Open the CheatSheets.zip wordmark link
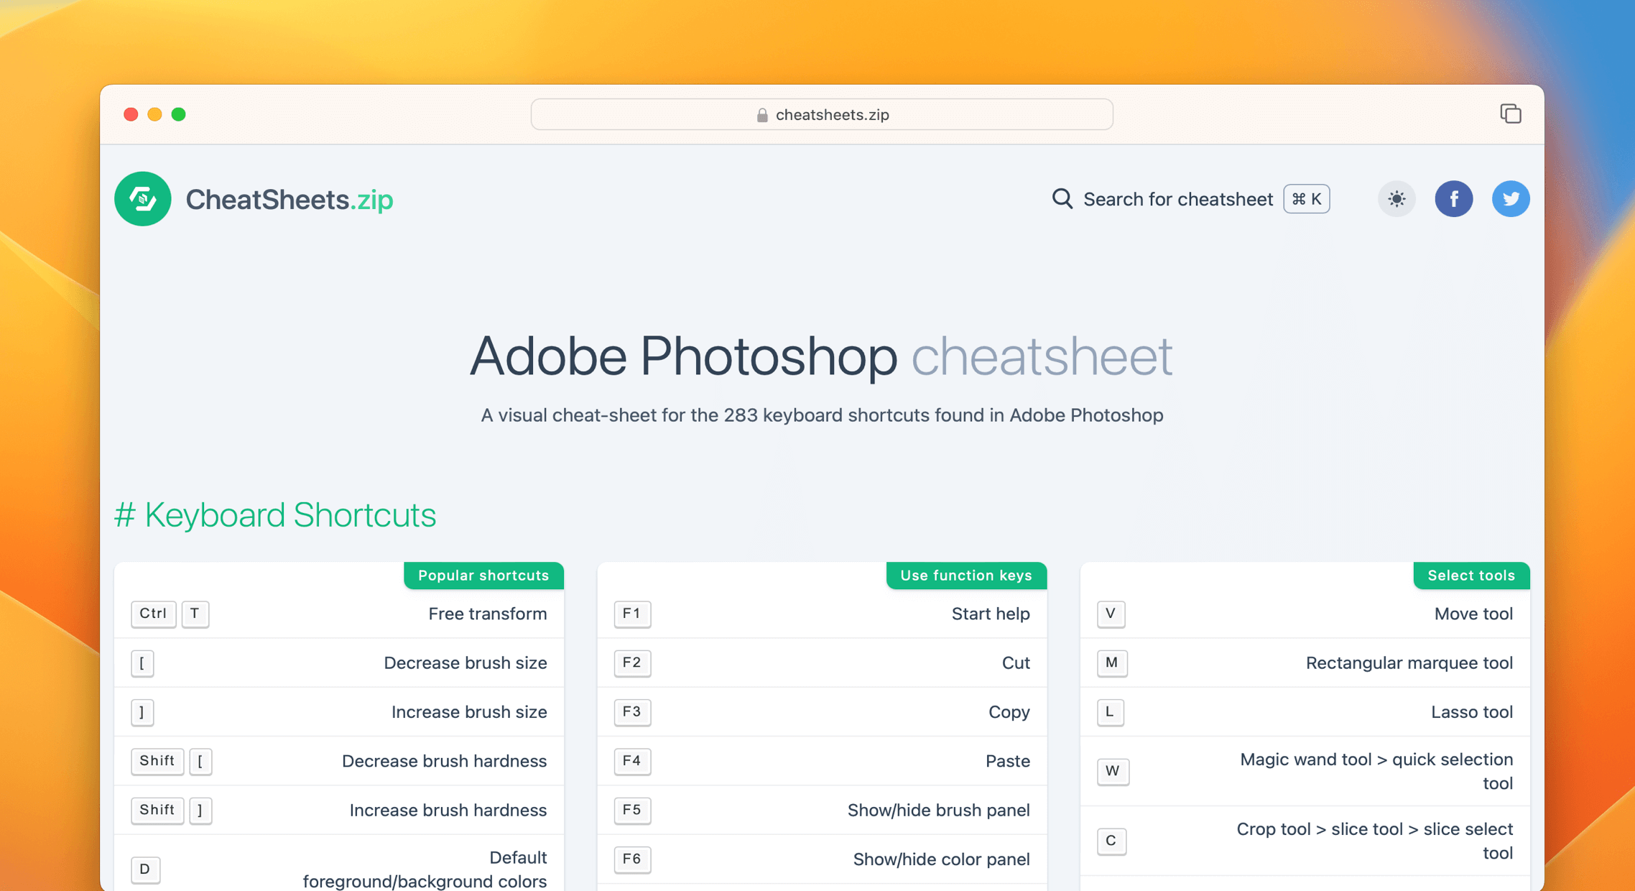Screen dimensions: 1635x891 (289, 199)
